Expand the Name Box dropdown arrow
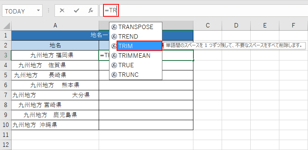 point(38,11)
